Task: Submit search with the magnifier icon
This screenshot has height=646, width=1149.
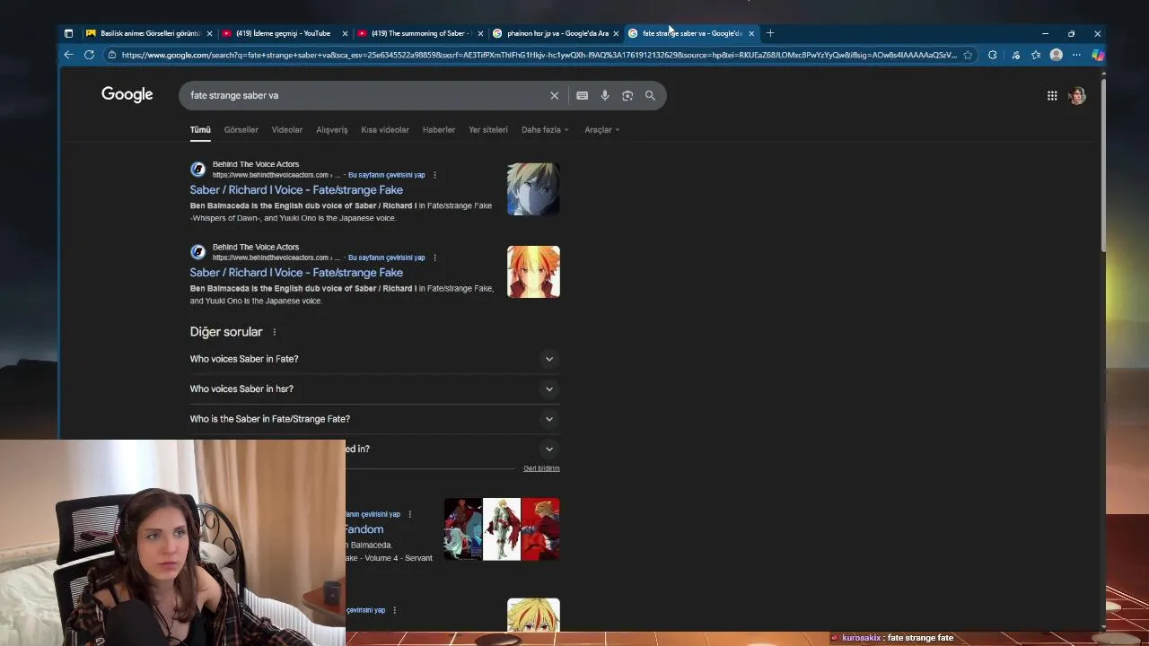Action: pos(650,95)
